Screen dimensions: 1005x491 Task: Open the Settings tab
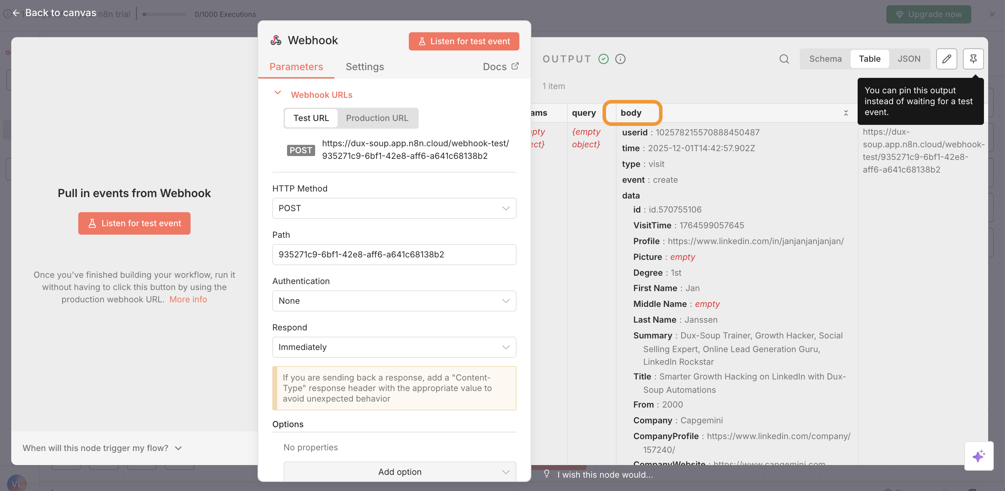[x=364, y=67]
